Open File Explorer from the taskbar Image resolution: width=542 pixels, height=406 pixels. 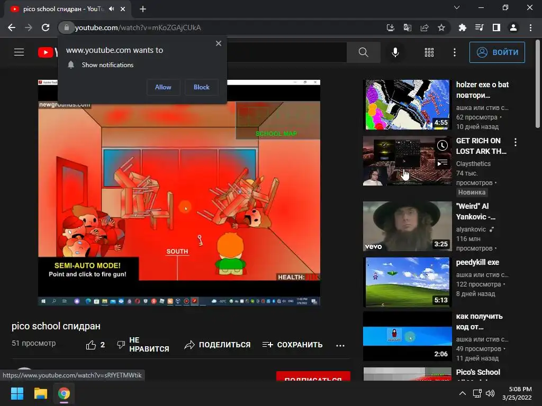click(x=40, y=393)
